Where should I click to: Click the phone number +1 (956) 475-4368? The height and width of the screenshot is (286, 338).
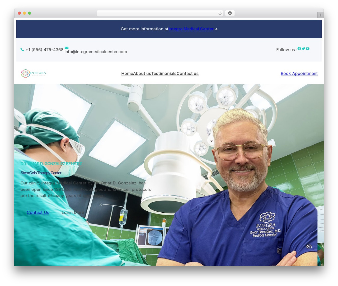44,50
